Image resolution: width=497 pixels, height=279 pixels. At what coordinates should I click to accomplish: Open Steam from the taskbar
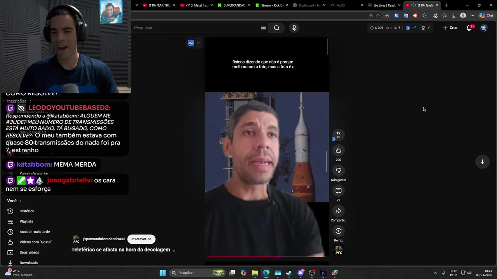pyautogui.click(x=289, y=273)
